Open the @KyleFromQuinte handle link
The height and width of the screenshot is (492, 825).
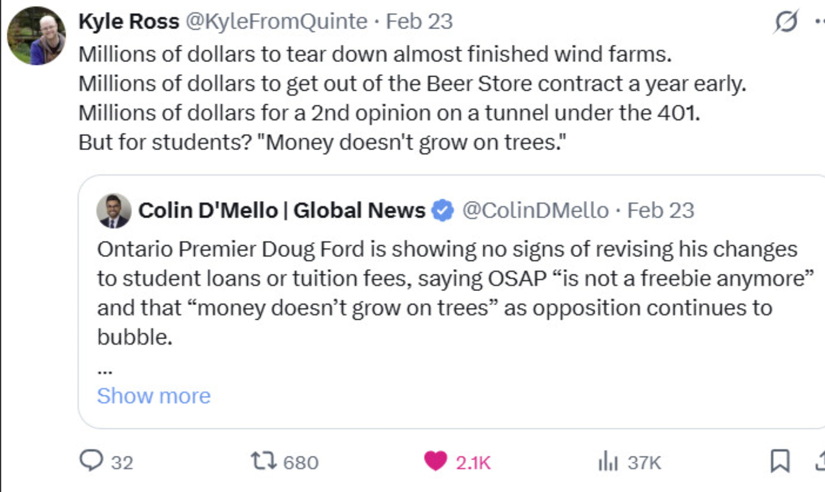pyautogui.click(x=276, y=21)
